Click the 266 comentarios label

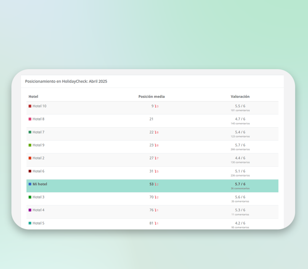click(240, 149)
